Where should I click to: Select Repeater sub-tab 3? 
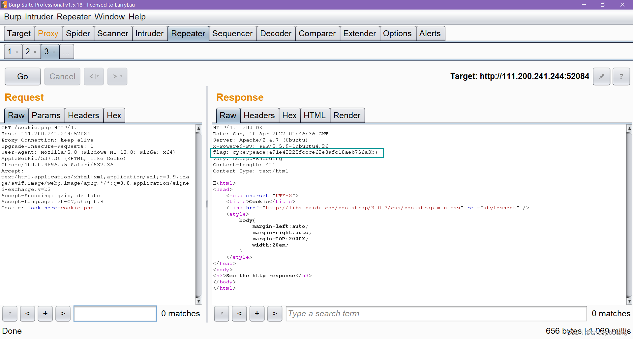(46, 52)
